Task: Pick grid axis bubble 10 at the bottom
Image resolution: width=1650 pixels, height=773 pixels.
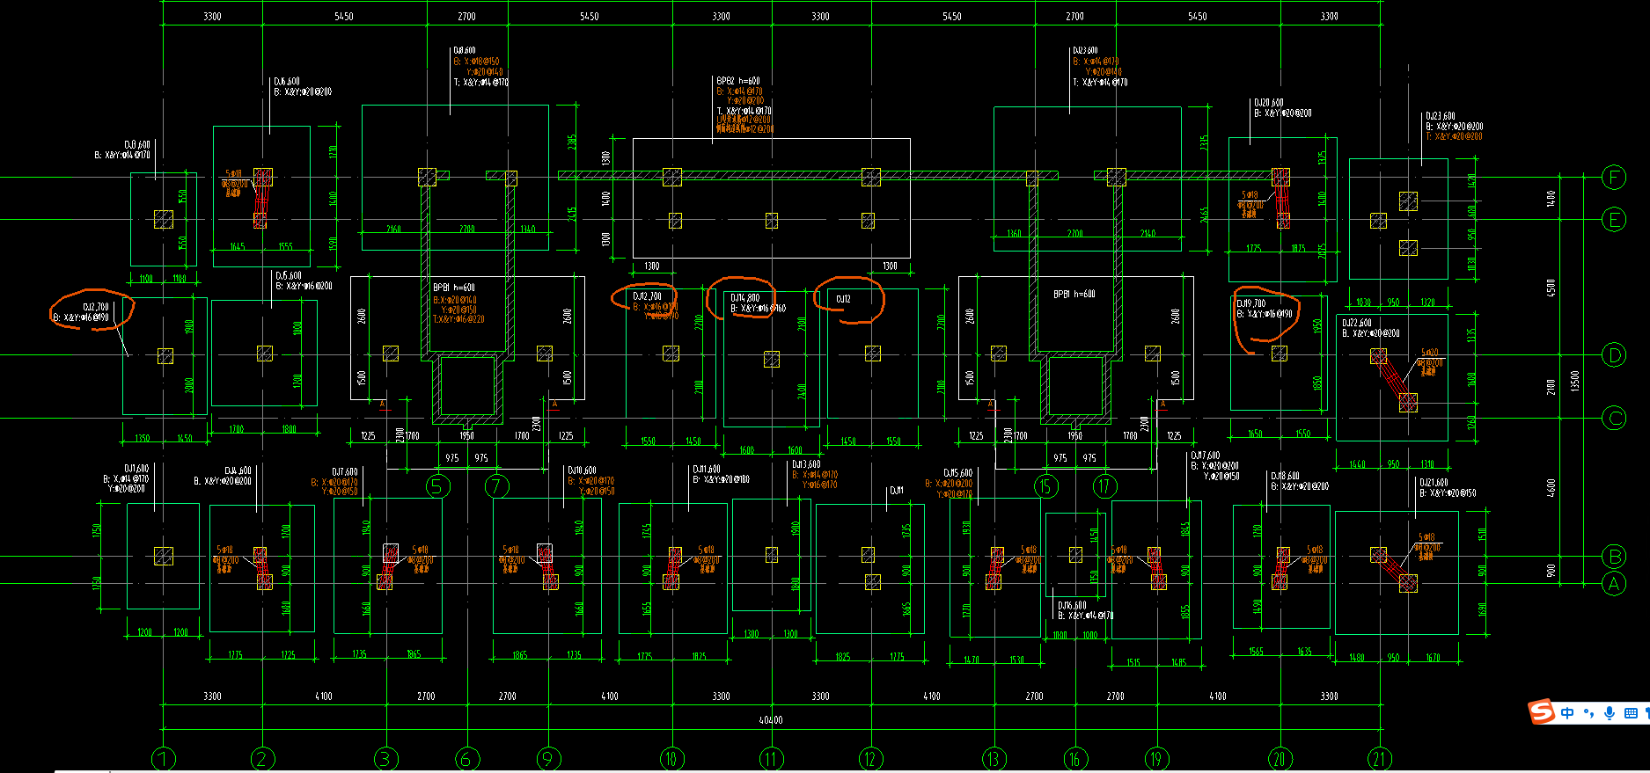Action: [x=671, y=759]
